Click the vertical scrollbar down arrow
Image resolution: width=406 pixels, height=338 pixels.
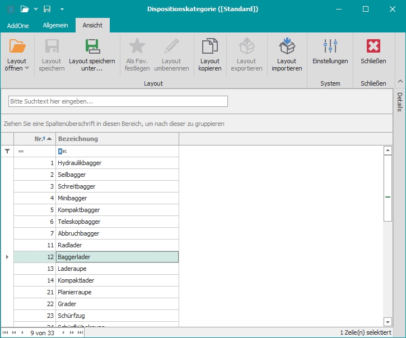point(388,321)
